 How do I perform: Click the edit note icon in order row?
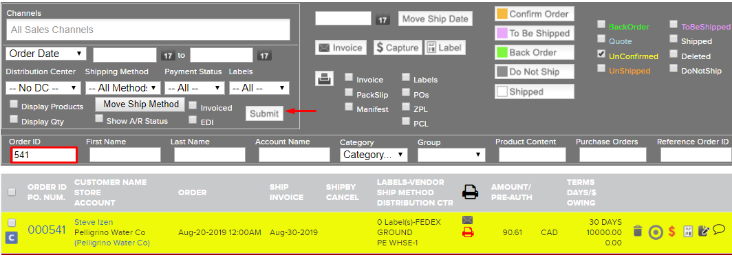click(x=704, y=231)
